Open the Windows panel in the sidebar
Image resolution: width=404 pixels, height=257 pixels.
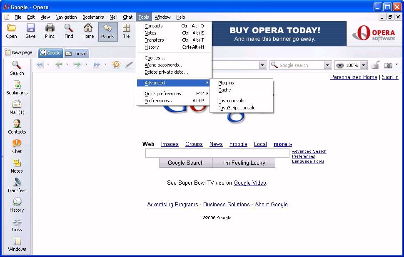coord(17,244)
